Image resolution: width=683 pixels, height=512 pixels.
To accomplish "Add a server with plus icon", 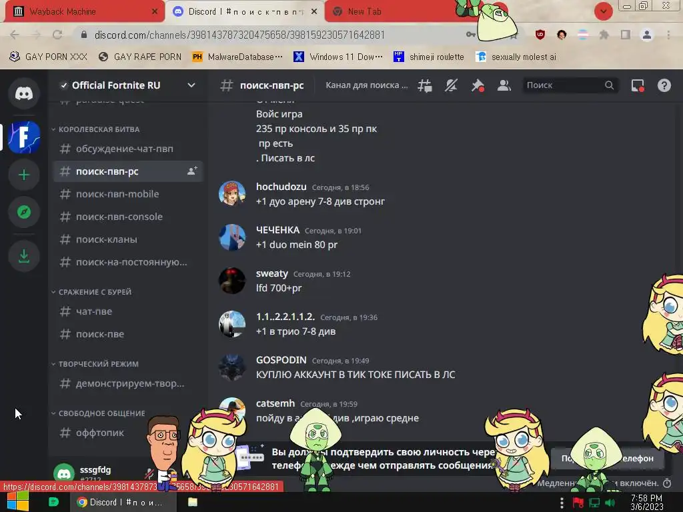I will 24,175.
